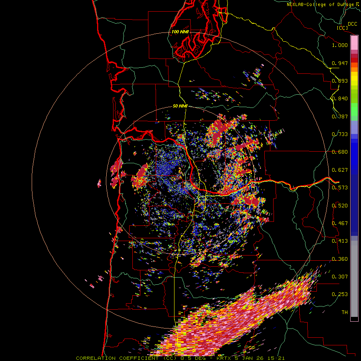Pick the light pink segment atop the color bar
361x361 pixels.
pos(354,43)
